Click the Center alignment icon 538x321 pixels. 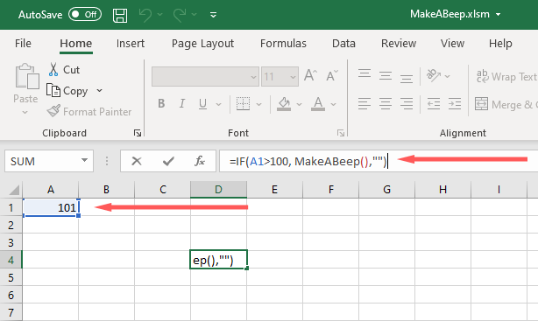[x=386, y=103]
